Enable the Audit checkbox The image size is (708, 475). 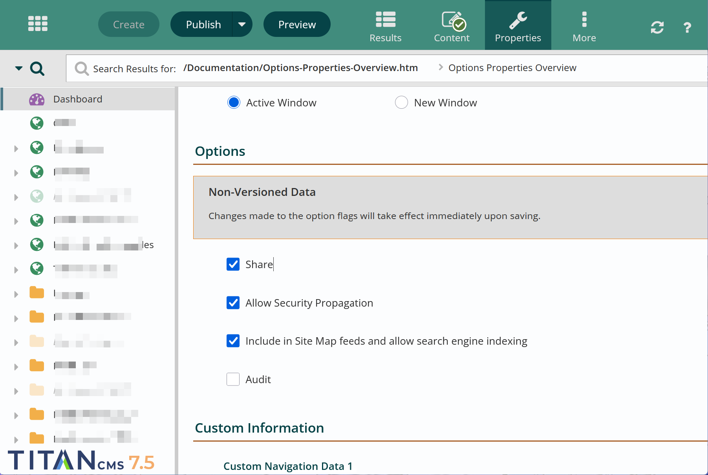click(233, 379)
